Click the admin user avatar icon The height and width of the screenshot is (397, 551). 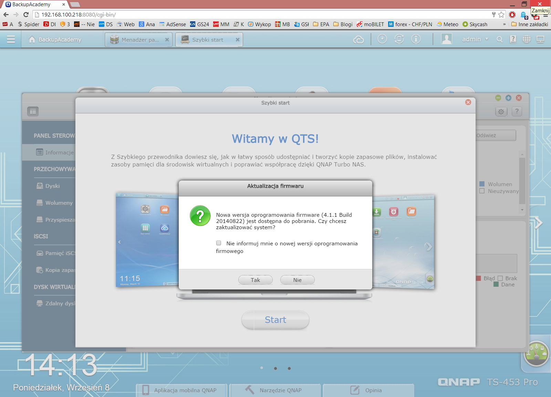[447, 39]
